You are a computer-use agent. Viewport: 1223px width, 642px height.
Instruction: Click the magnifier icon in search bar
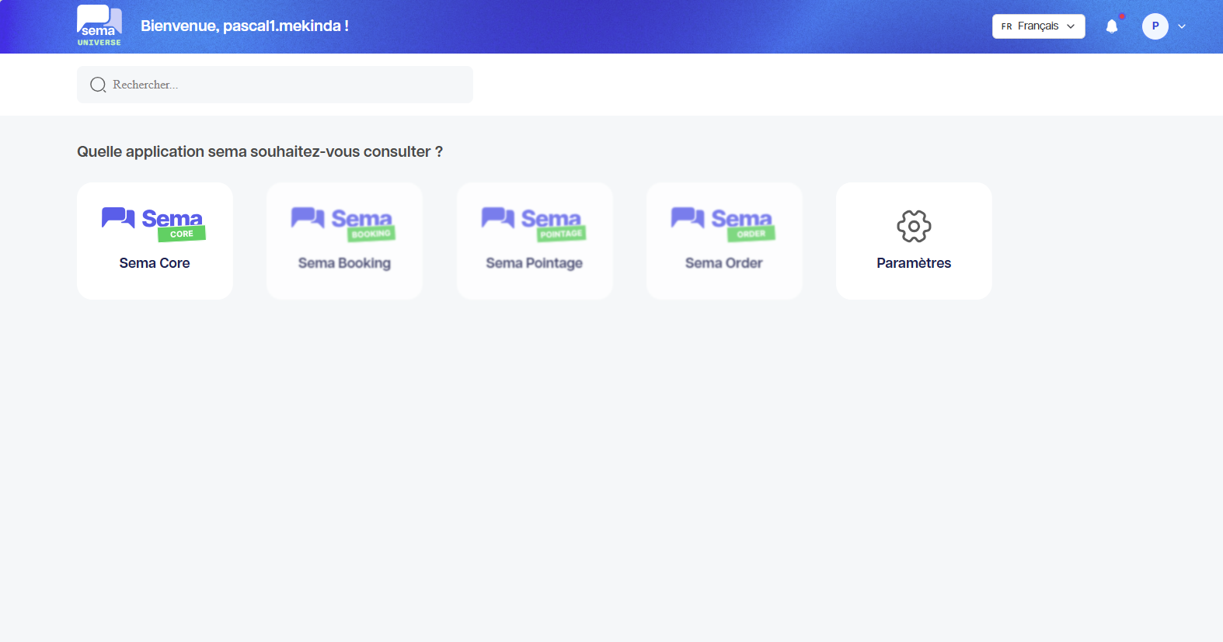click(98, 85)
